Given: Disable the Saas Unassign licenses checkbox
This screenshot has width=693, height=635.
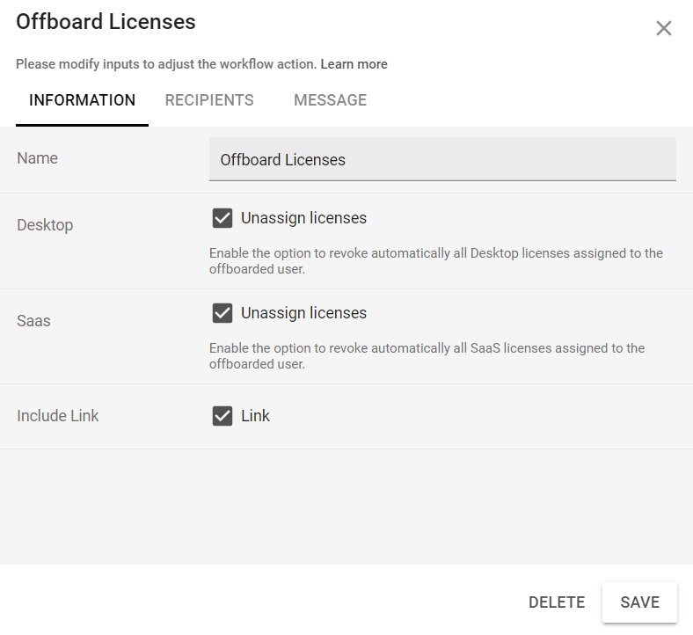Looking at the screenshot, I should coord(222,313).
